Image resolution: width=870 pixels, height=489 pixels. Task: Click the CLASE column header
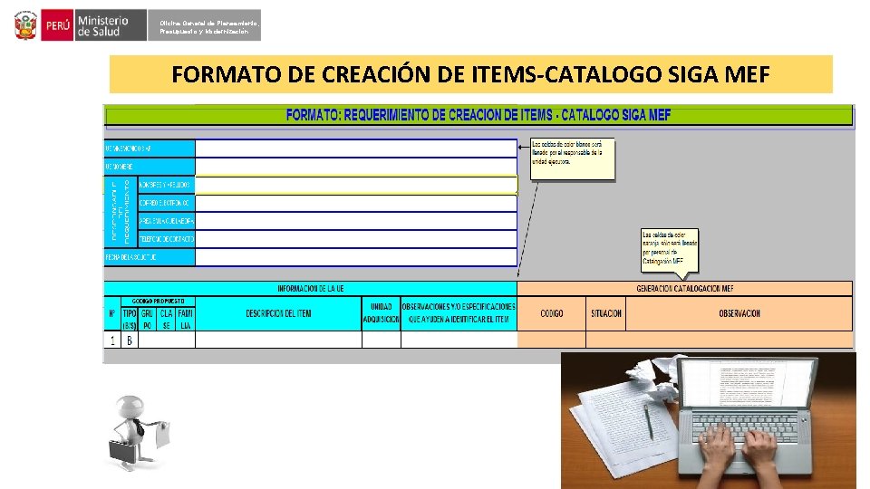point(166,320)
